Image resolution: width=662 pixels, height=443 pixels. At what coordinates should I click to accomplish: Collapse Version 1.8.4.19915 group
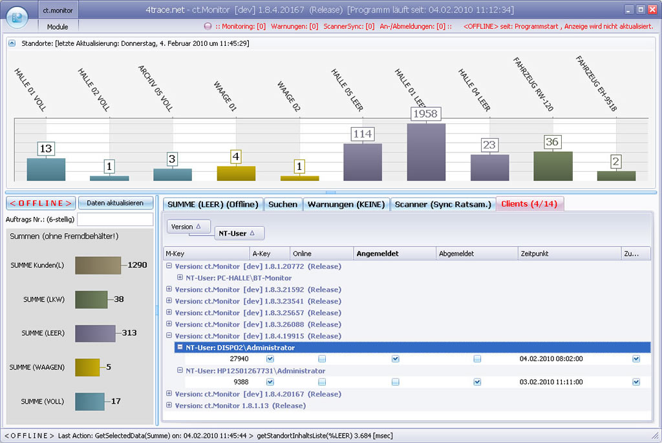(x=169, y=336)
